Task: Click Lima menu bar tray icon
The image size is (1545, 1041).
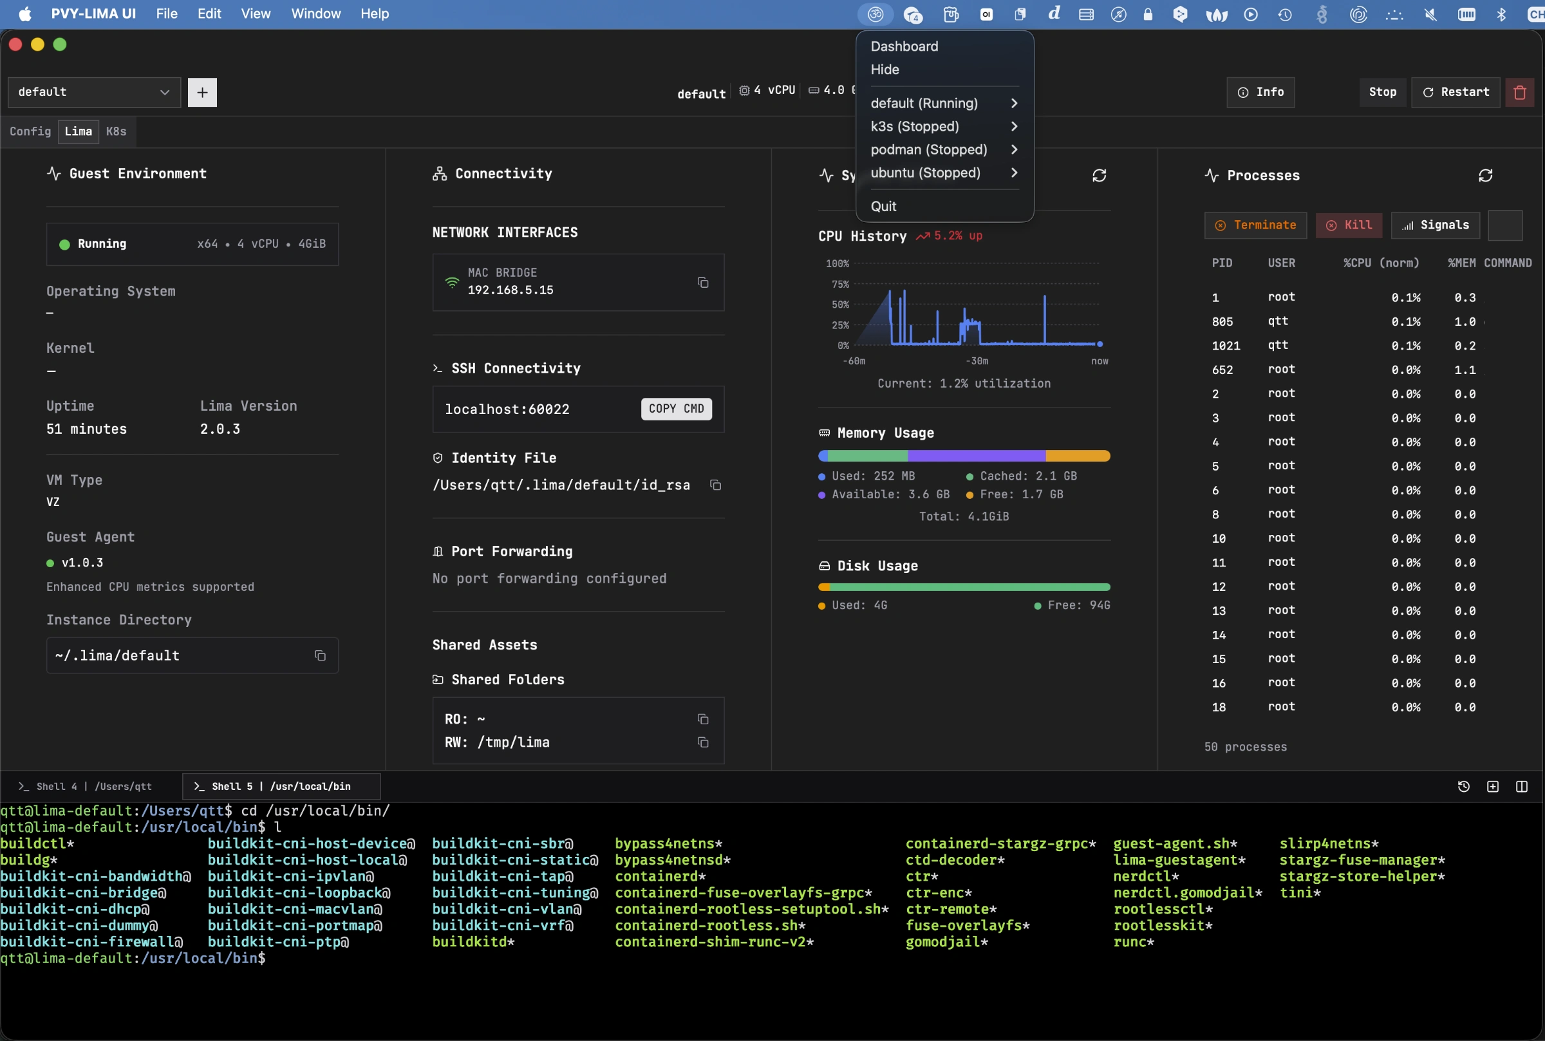Action: point(876,14)
